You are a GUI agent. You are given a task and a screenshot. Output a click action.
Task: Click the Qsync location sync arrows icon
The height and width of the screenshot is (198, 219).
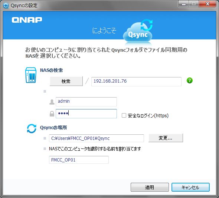32,128
